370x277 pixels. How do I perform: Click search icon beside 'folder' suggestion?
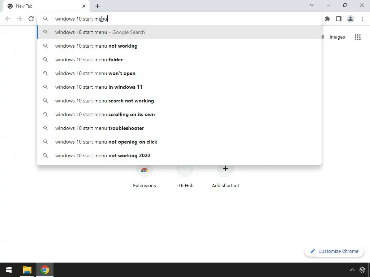46,60
